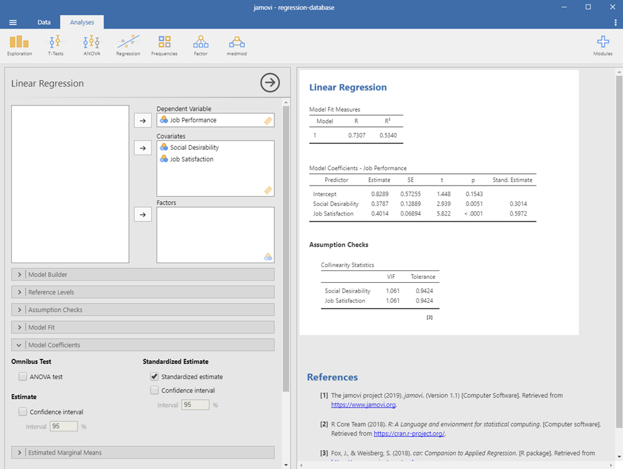Open the Exploration analysis menu
Screen dimensions: 623x469
point(20,45)
